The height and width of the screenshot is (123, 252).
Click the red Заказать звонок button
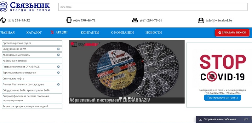click(232, 32)
